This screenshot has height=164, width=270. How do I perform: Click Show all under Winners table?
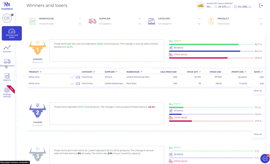point(258,91)
